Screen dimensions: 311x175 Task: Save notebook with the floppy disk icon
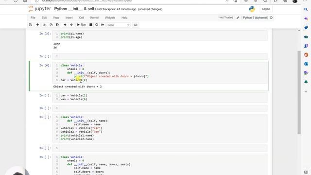(31, 25)
